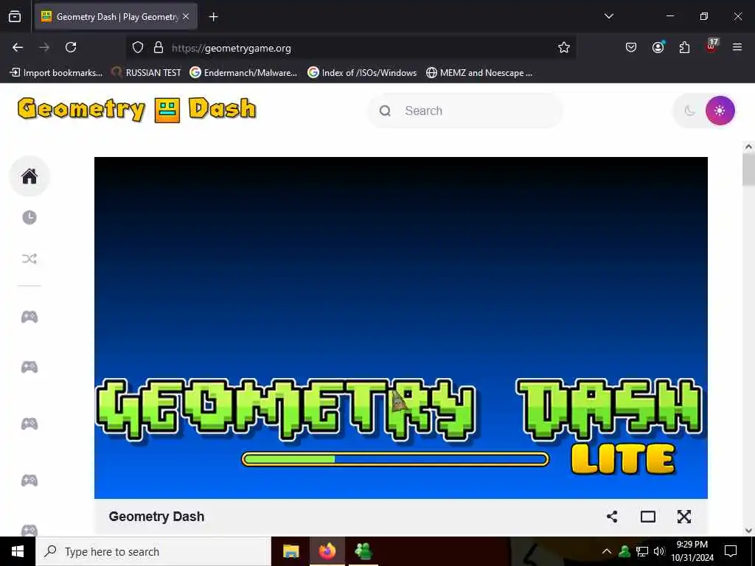The image size is (755, 566).
Task: Click Firefox icon in taskbar
Action: 327,551
